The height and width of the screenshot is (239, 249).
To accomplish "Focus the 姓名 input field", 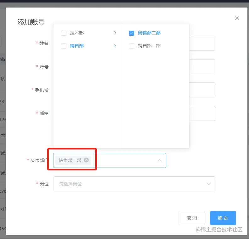I will [x=202, y=43].
